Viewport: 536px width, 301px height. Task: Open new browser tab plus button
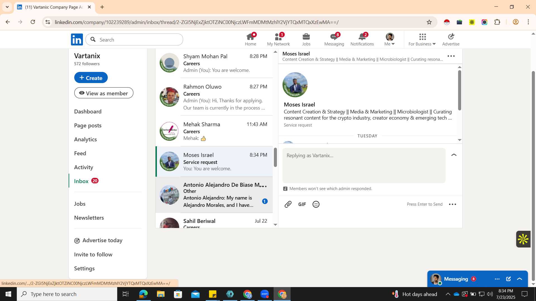[102, 7]
